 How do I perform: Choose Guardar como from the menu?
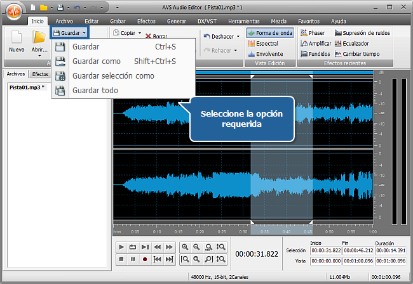97,61
